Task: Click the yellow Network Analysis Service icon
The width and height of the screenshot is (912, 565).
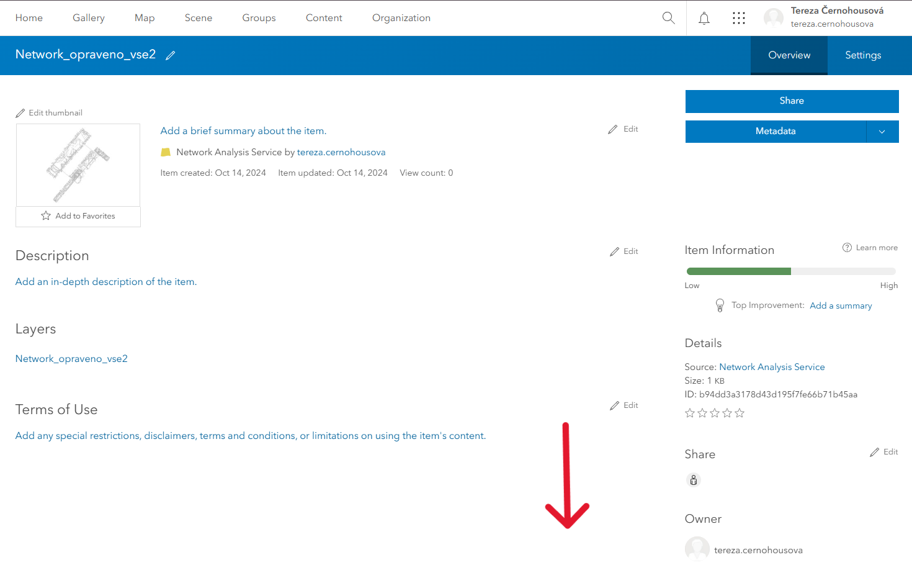Action: pos(166,152)
